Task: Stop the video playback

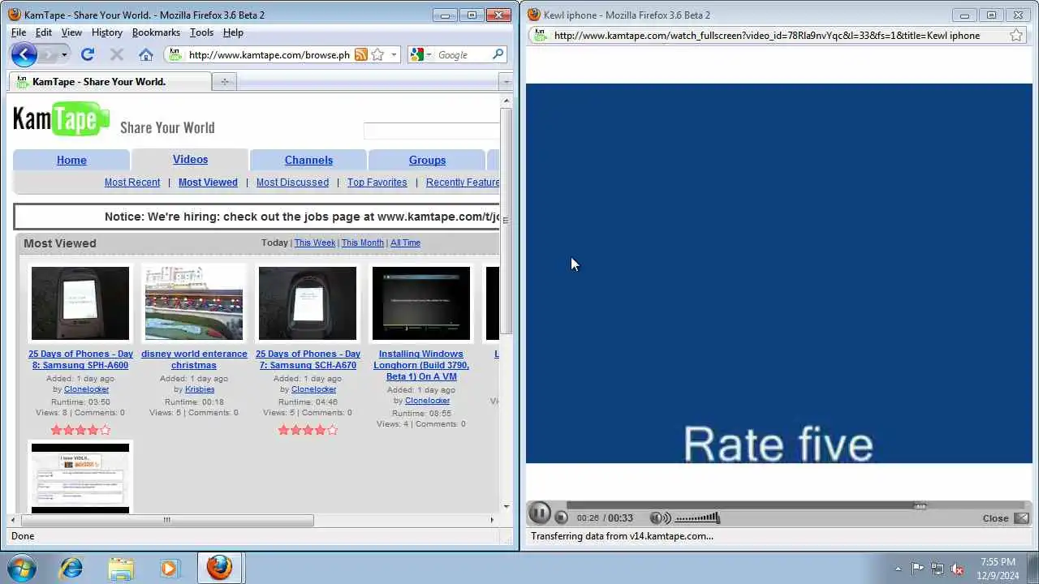Action: tap(561, 517)
